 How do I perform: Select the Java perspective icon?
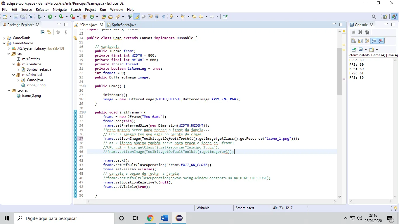pyautogui.click(x=395, y=17)
